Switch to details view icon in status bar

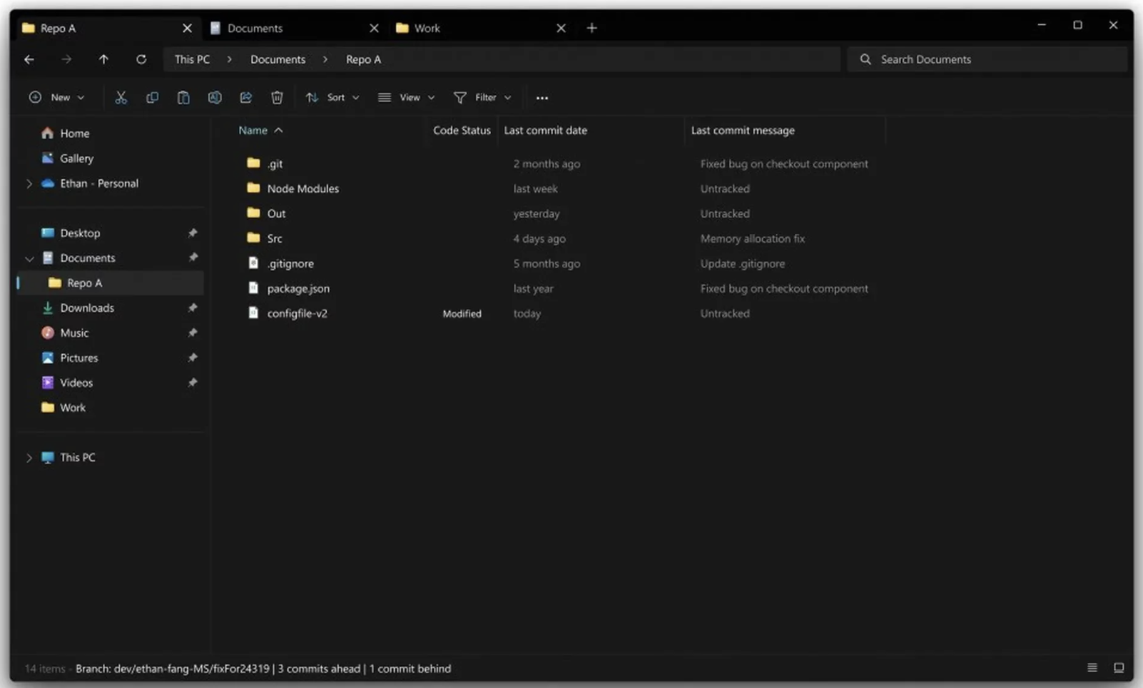pyautogui.click(x=1092, y=668)
